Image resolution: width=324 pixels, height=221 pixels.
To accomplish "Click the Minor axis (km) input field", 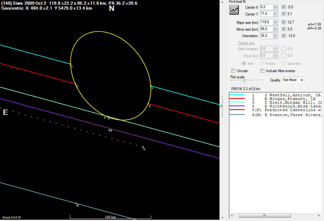I will pyautogui.click(x=266, y=29).
